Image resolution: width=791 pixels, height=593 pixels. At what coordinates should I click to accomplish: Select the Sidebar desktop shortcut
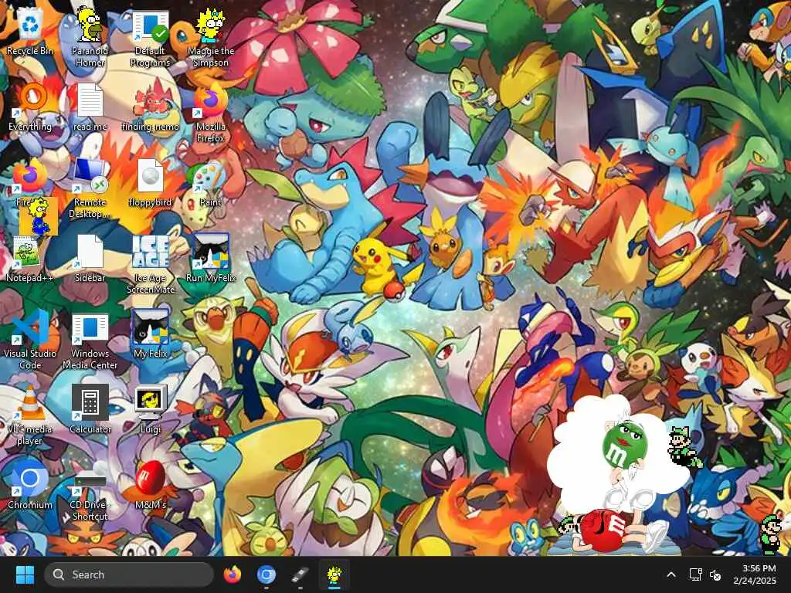click(90, 258)
